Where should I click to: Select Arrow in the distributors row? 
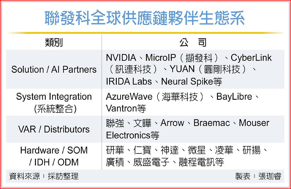point(172,123)
